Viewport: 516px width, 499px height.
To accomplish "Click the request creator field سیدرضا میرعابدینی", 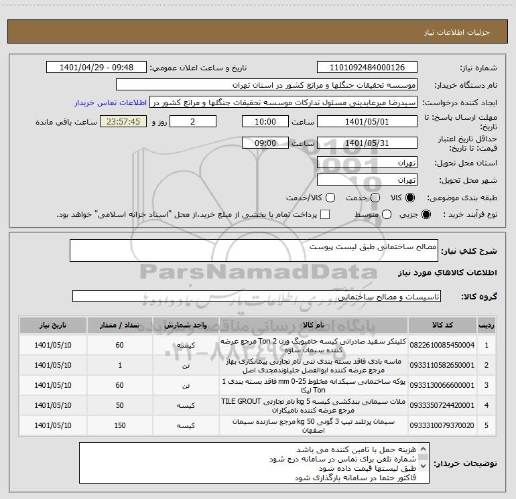I will (x=283, y=102).
